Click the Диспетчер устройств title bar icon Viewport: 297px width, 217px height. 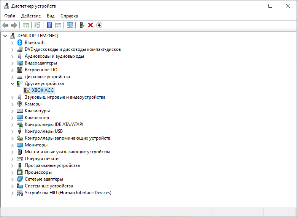6,6
